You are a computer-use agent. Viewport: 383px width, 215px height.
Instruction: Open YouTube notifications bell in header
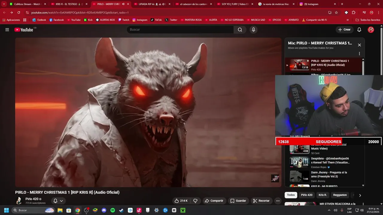click(x=359, y=30)
